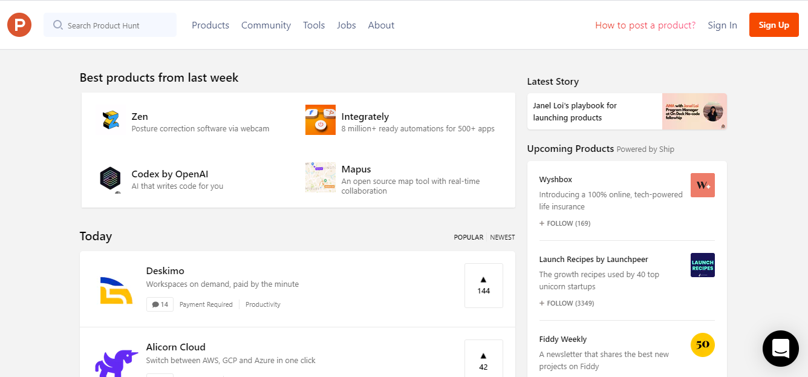
Task: Open the Products menu
Action: pos(210,25)
